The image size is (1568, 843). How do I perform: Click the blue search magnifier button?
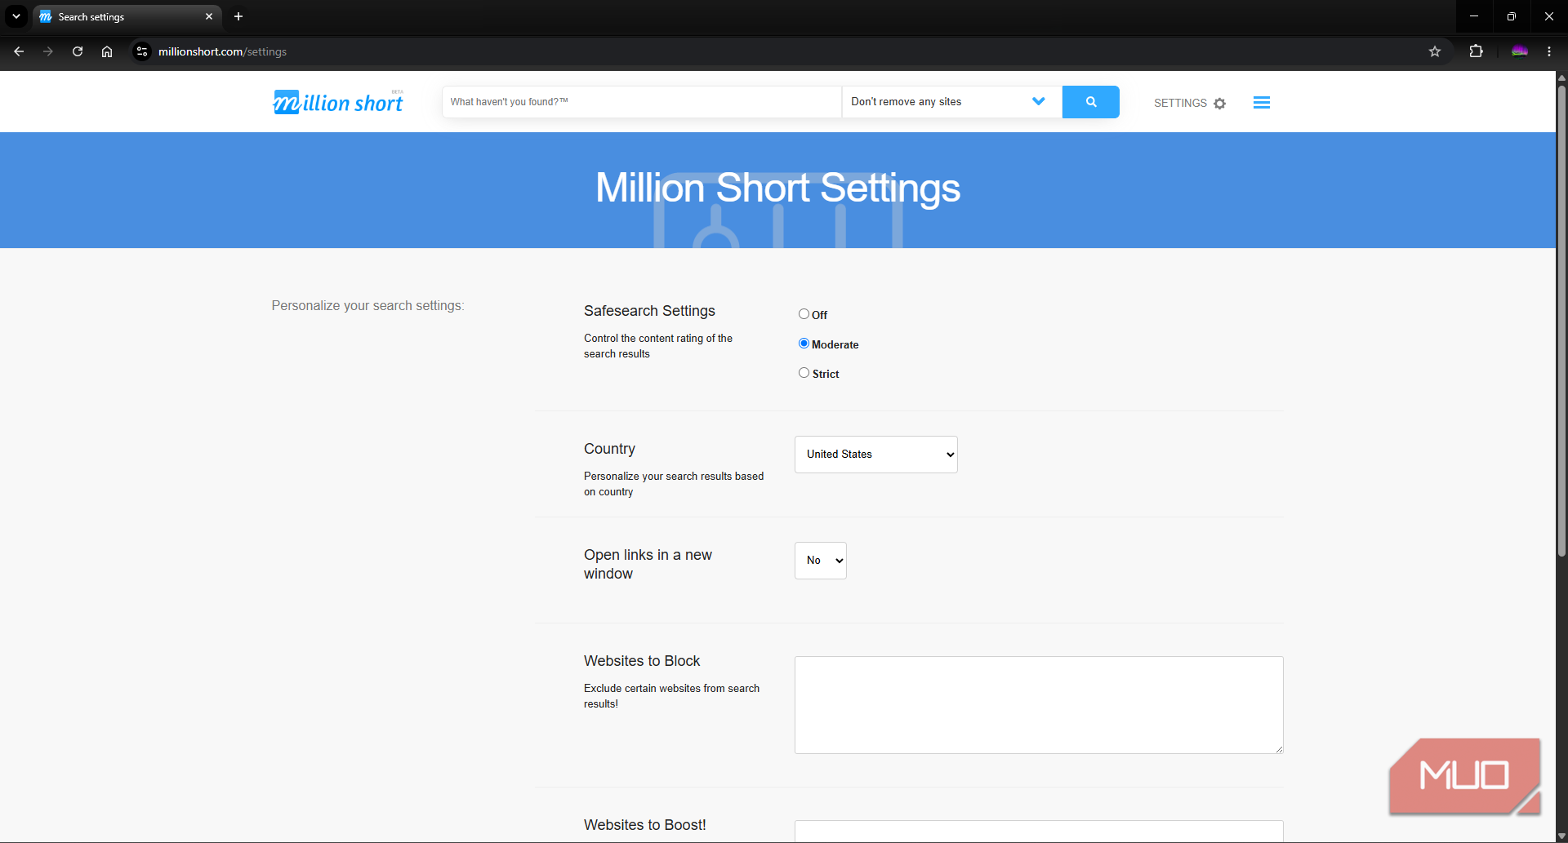click(1090, 102)
